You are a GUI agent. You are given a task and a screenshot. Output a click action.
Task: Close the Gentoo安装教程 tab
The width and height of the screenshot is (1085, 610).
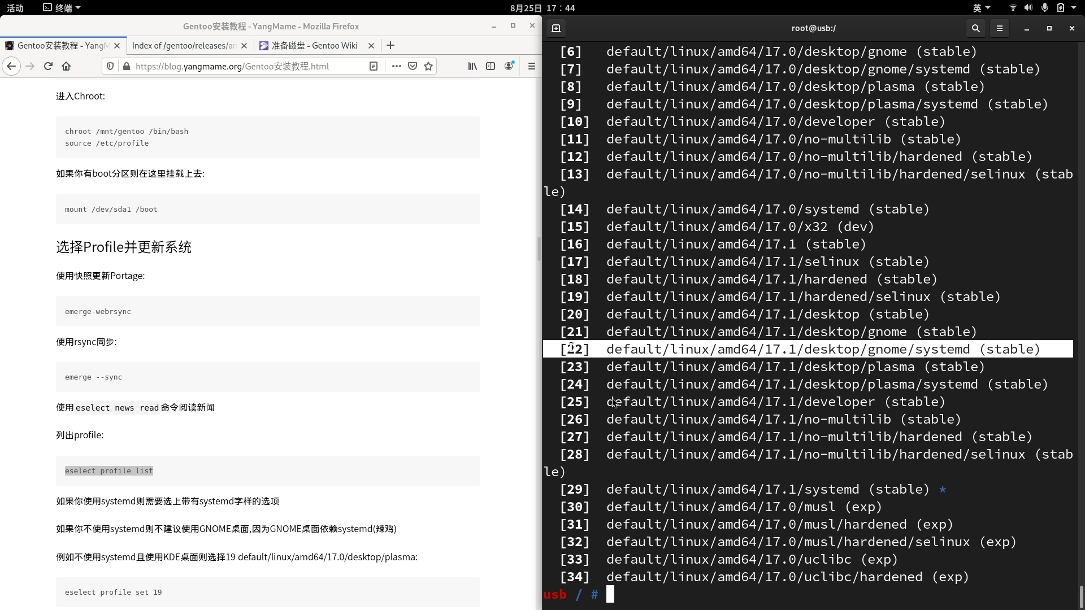click(117, 46)
